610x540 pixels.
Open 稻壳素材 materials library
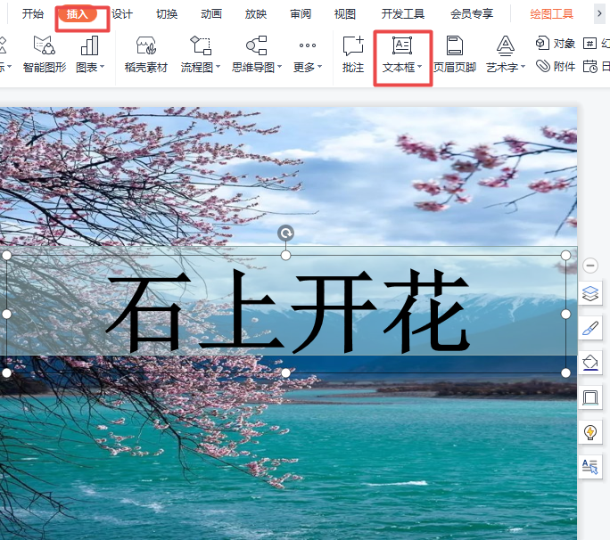(146, 54)
